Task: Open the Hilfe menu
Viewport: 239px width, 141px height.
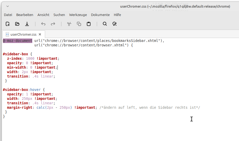Action: (x=117, y=15)
